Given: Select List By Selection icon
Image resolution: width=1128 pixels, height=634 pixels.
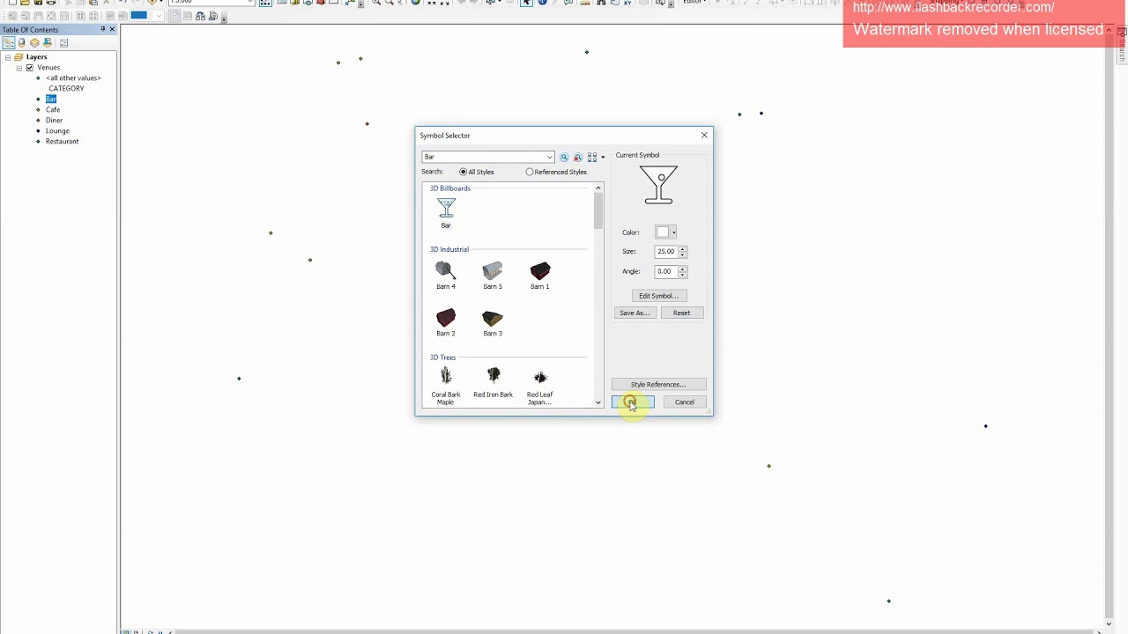Looking at the screenshot, I should click(x=48, y=42).
